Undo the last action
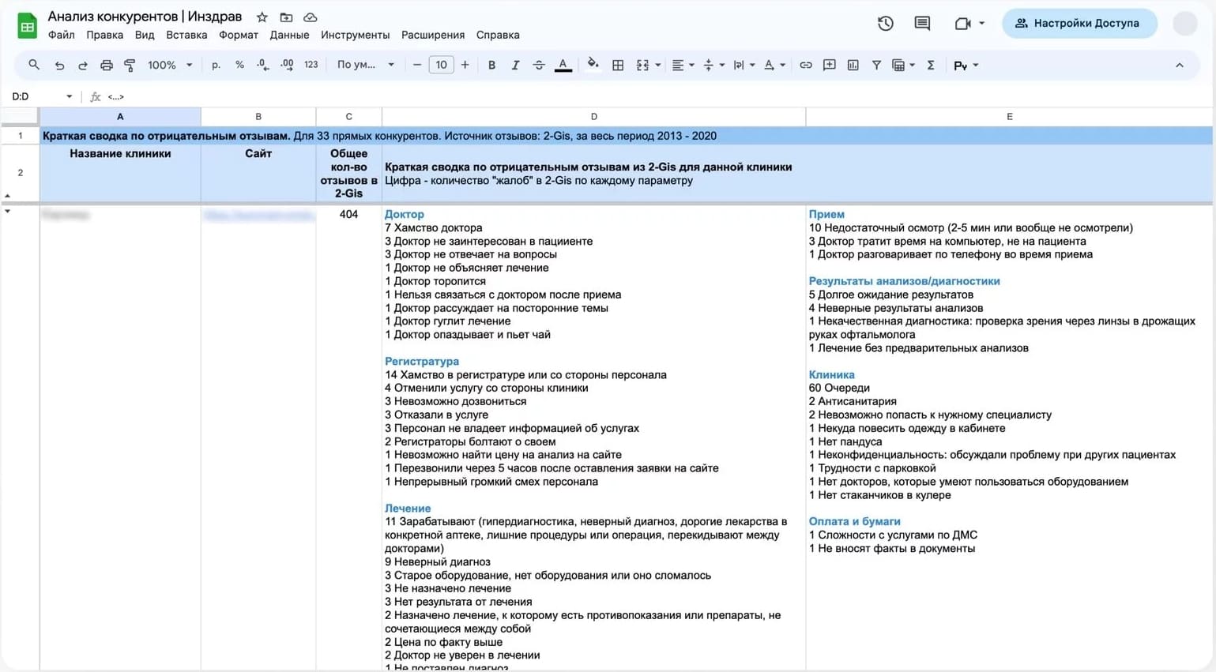The height and width of the screenshot is (672, 1216). 59,66
